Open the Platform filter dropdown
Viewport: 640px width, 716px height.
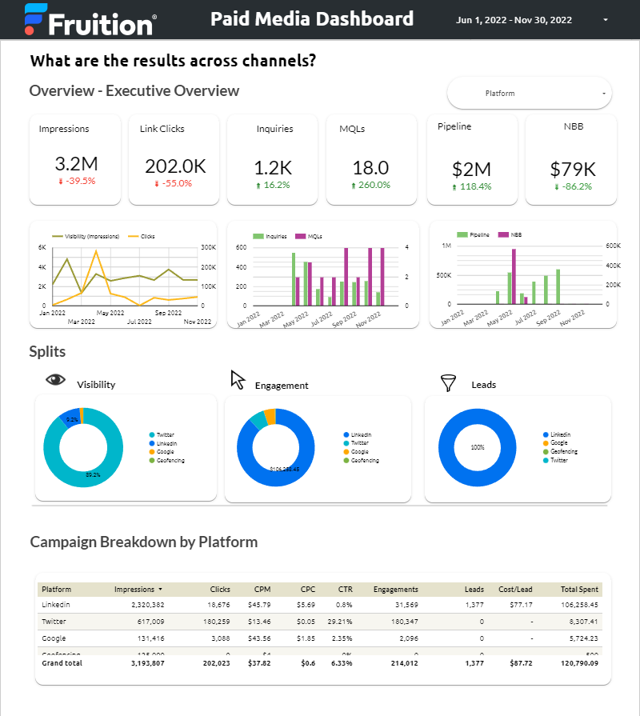(x=530, y=93)
